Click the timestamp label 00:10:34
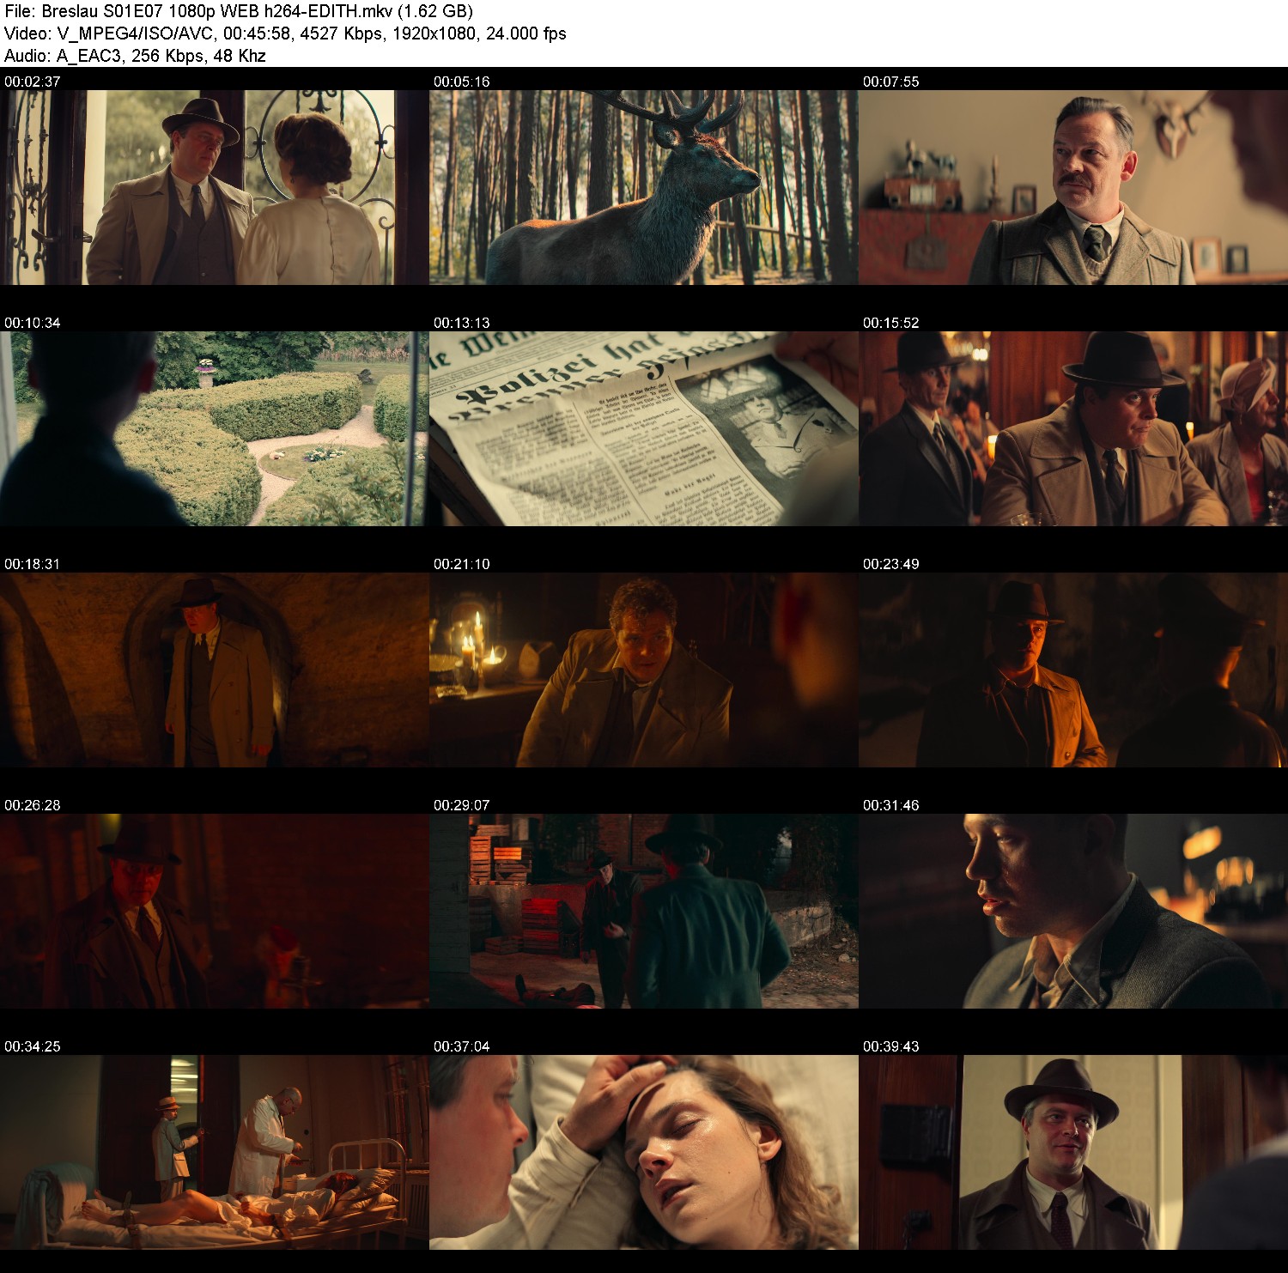This screenshot has width=1288, height=1273. (x=33, y=323)
